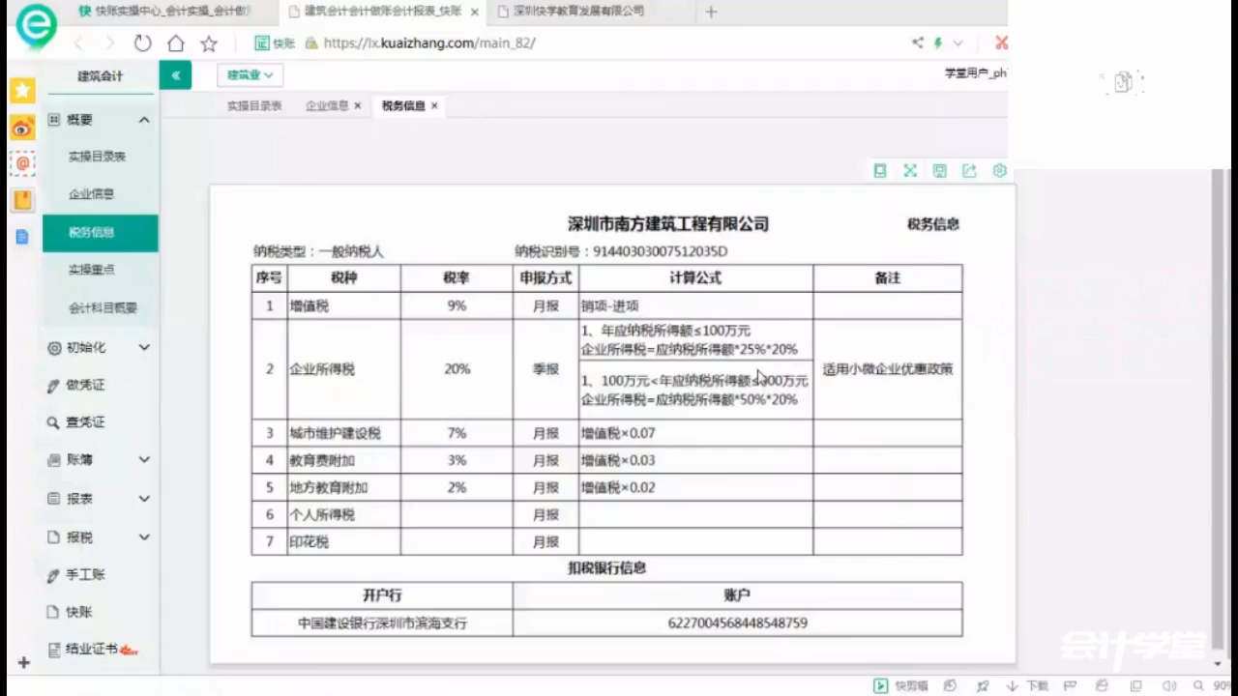1238x696 pixels.
Task: Open 会计科目概要 in left menu
Action: (103, 308)
